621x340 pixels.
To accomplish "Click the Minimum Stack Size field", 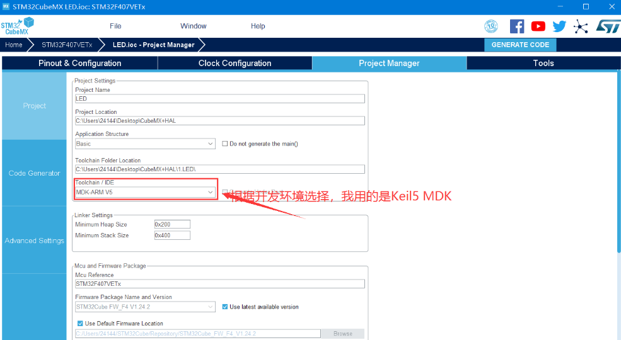I will [x=172, y=235].
